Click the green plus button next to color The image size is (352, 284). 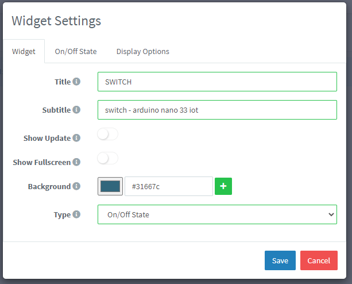pyautogui.click(x=223, y=186)
